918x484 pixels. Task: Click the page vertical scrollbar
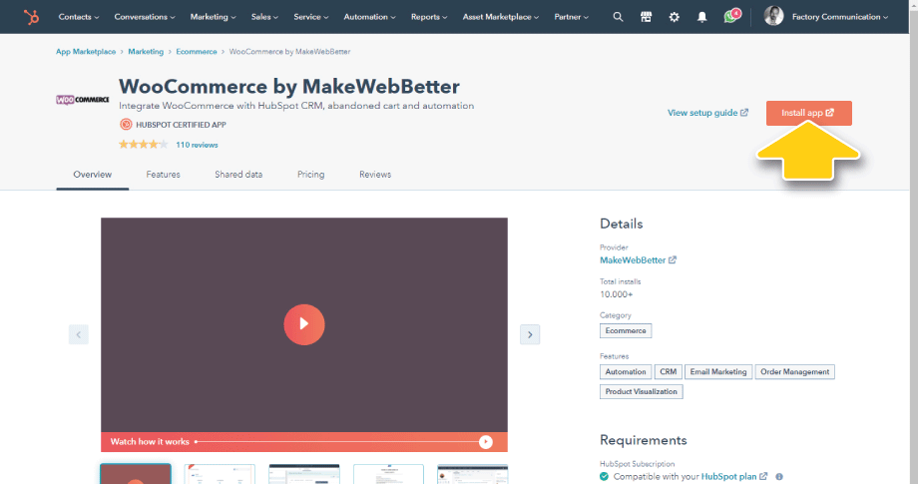(913, 242)
